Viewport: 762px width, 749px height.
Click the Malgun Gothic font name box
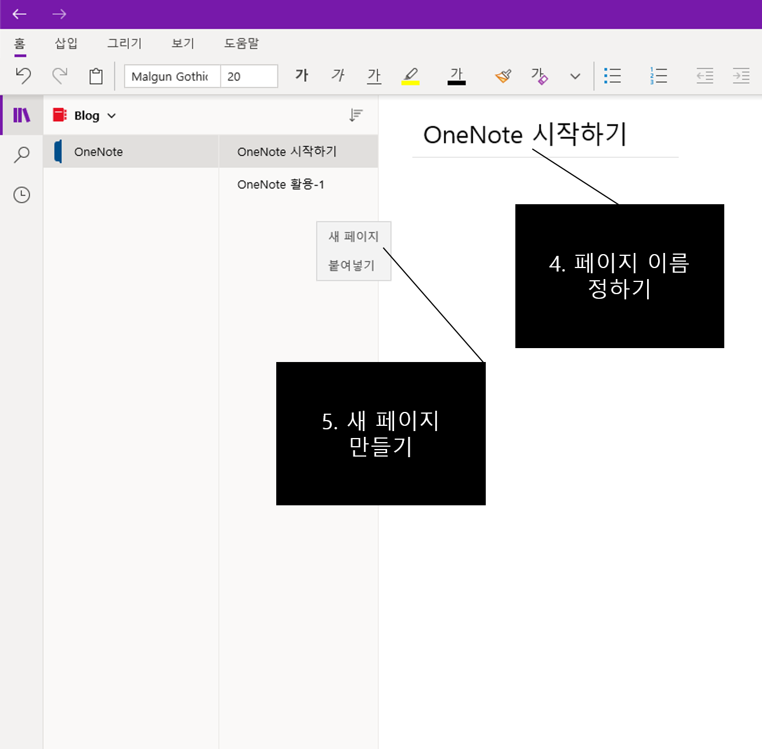pyautogui.click(x=172, y=76)
